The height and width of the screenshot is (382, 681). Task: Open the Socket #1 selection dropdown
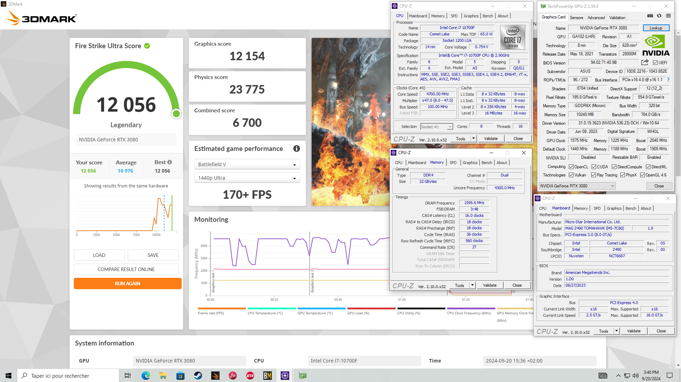(436, 127)
